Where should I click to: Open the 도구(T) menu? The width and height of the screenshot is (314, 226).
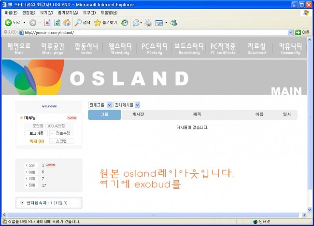[x=89, y=13]
